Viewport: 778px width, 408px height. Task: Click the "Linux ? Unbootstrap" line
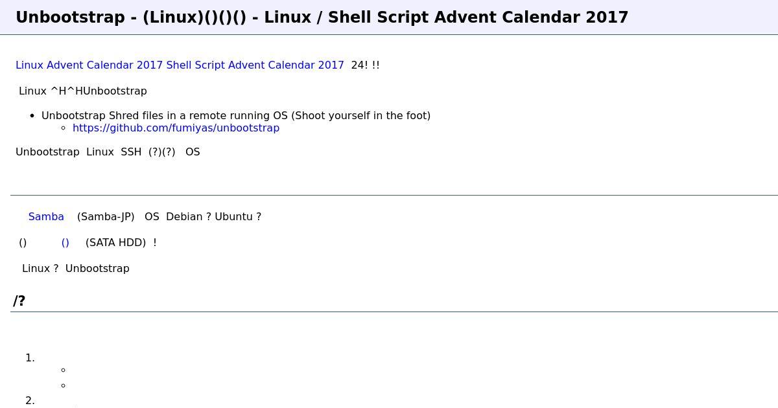click(x=76, y=269)
